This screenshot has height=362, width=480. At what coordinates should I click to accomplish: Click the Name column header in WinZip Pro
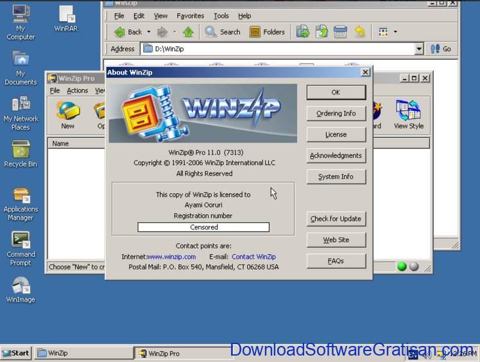coord(76,144)
